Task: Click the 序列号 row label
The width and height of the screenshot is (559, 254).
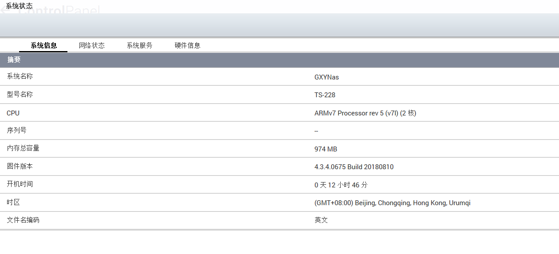Action: click(16, 131)
